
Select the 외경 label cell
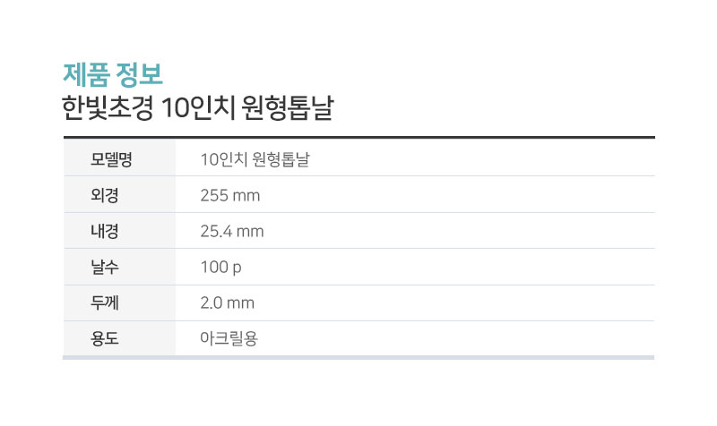click(119, 194)
